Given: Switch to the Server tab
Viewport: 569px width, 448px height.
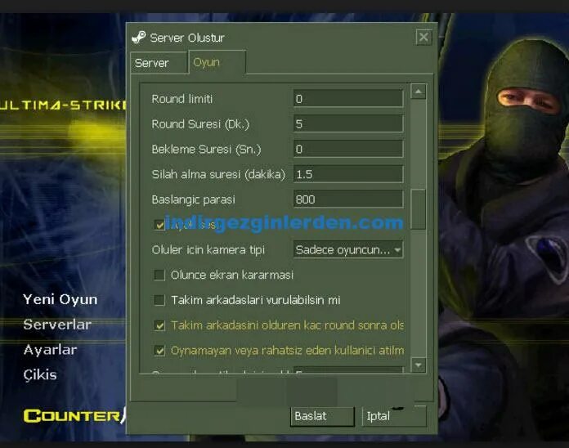Looking at the screenshot, I should [x=159, y=63].
